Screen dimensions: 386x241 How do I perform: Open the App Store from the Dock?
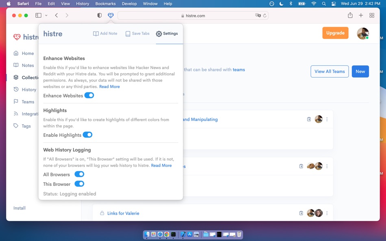(190, 235)
